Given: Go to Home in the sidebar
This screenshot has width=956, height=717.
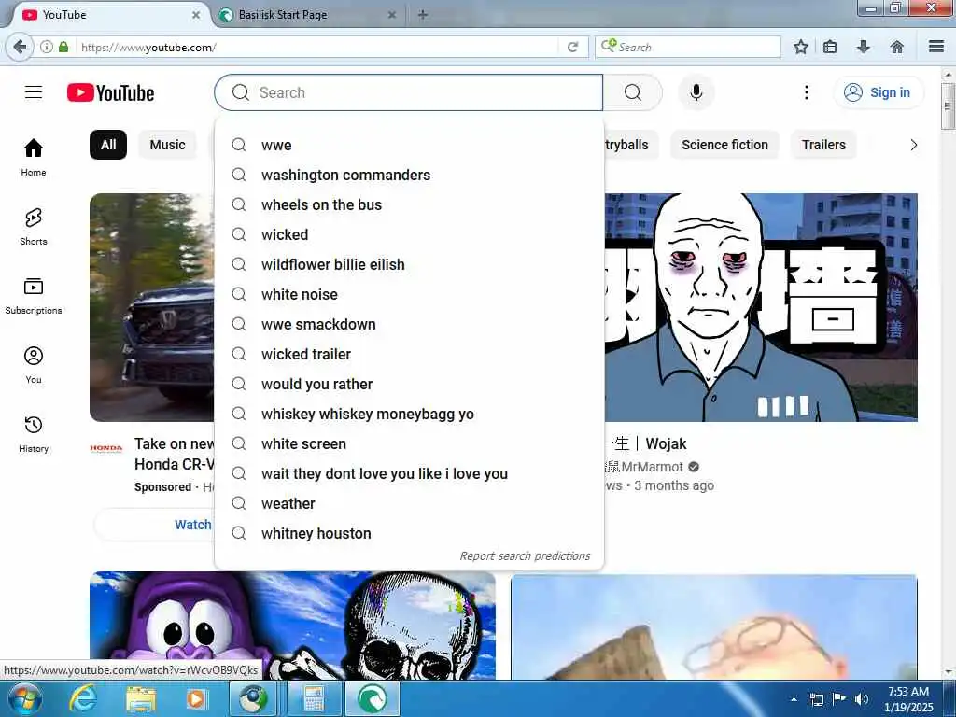Looking at the screenshot, I should click(34, 157).
